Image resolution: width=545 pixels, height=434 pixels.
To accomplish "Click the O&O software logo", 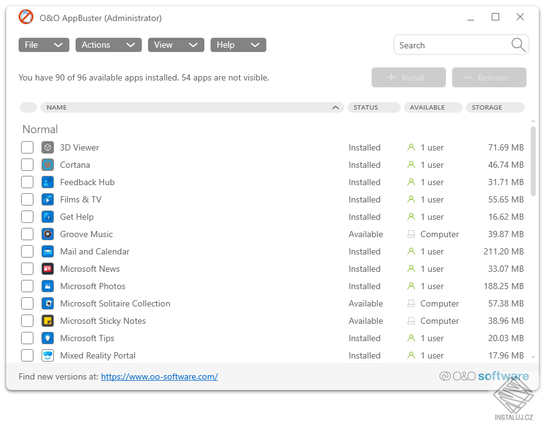I will pyautogui.click(x=484, y=376).
